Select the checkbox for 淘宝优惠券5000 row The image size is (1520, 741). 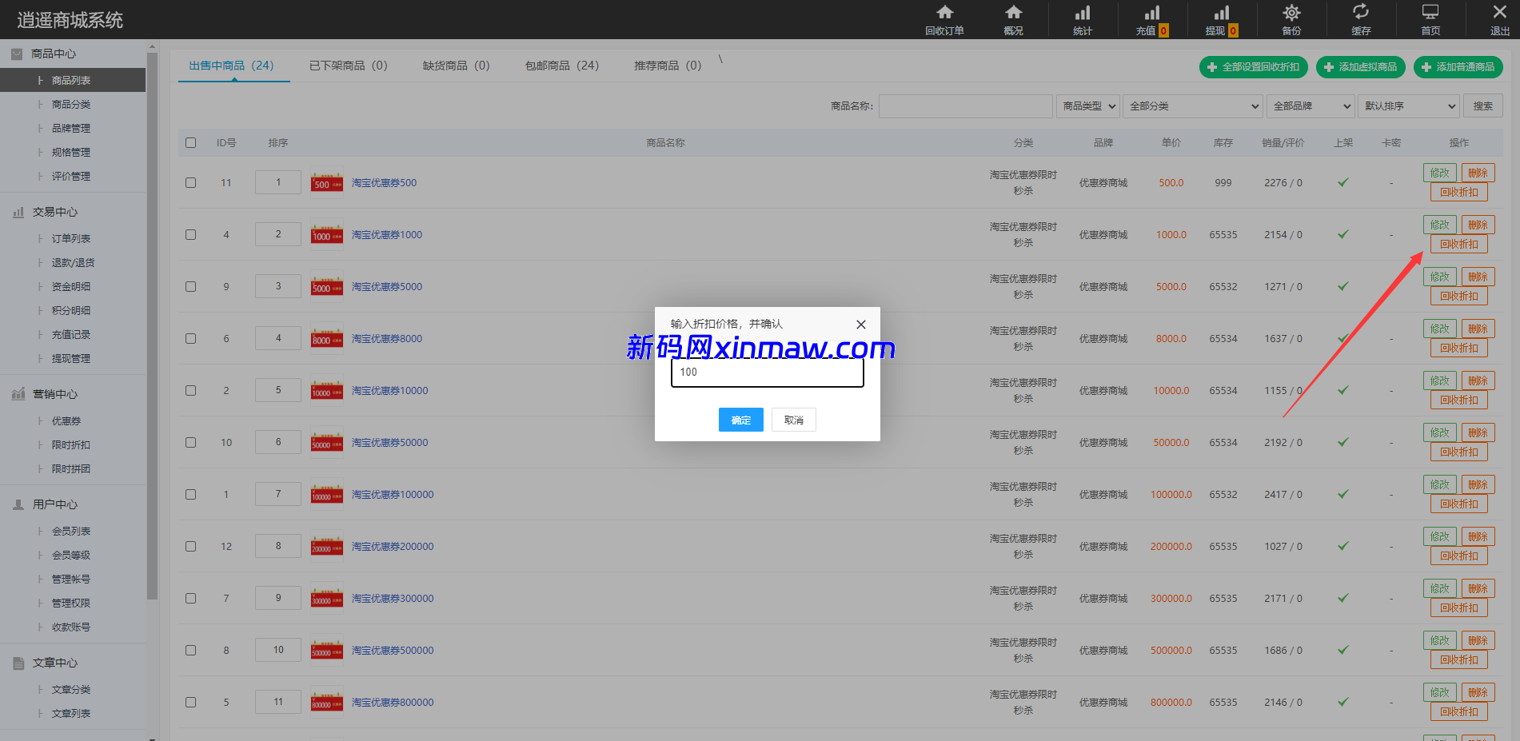point(190,287)
